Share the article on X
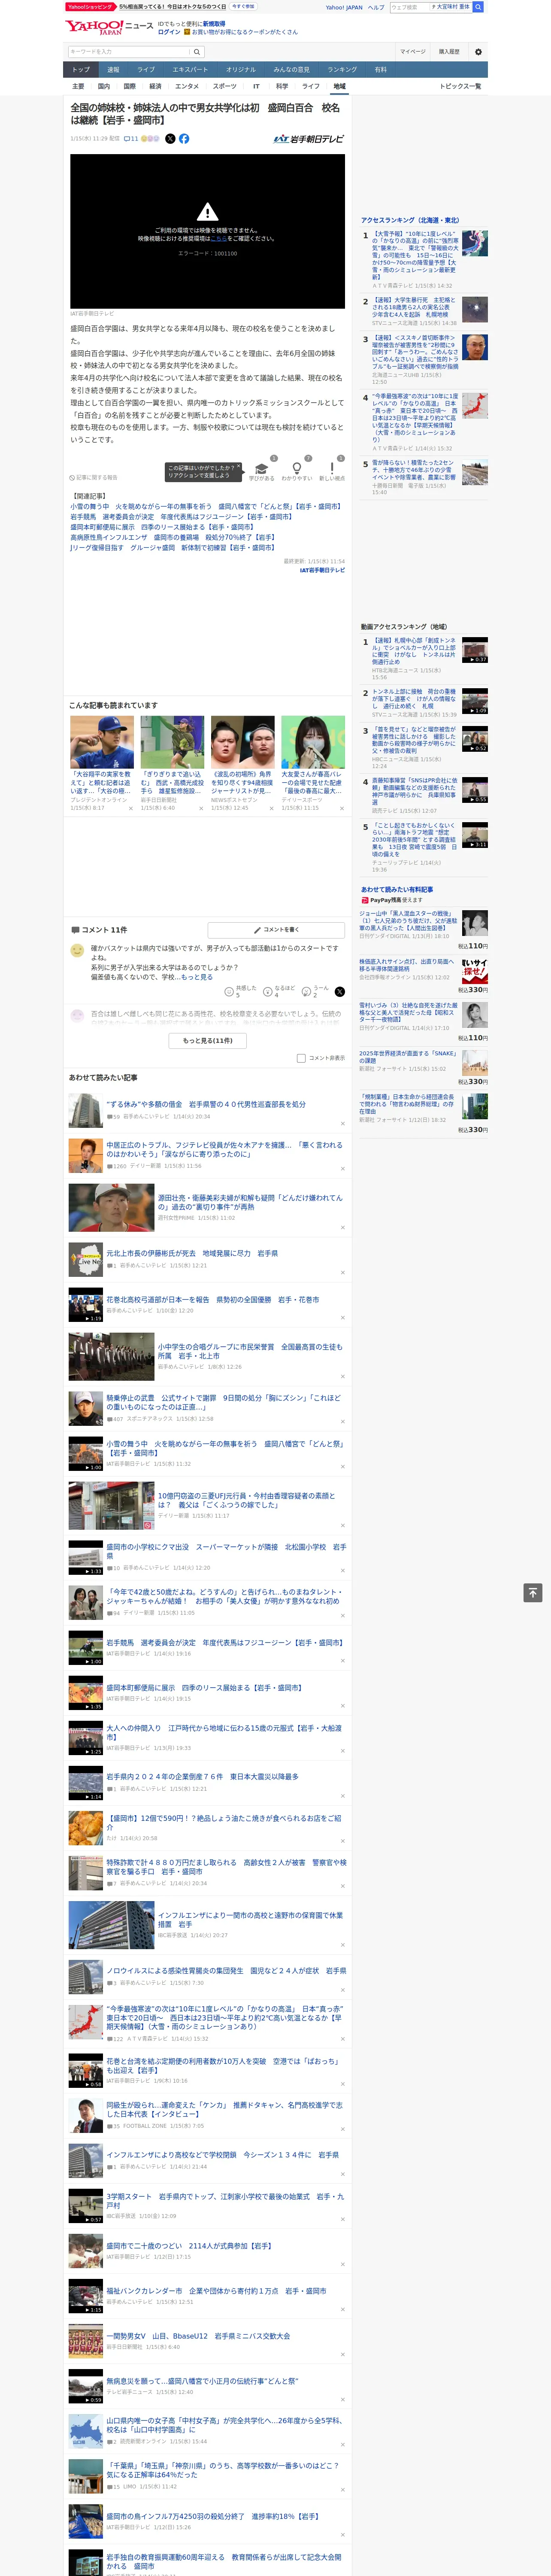 [x=170, y=139]
